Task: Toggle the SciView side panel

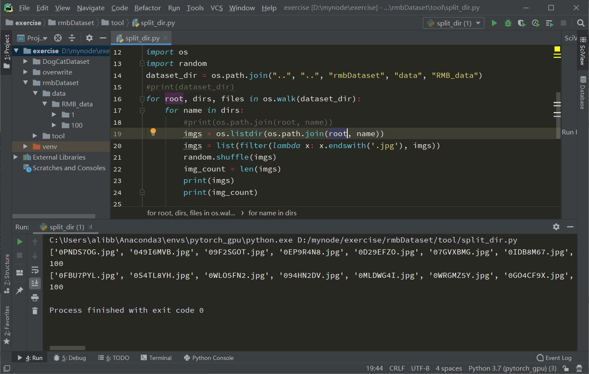Action: (x=583, y=52)
